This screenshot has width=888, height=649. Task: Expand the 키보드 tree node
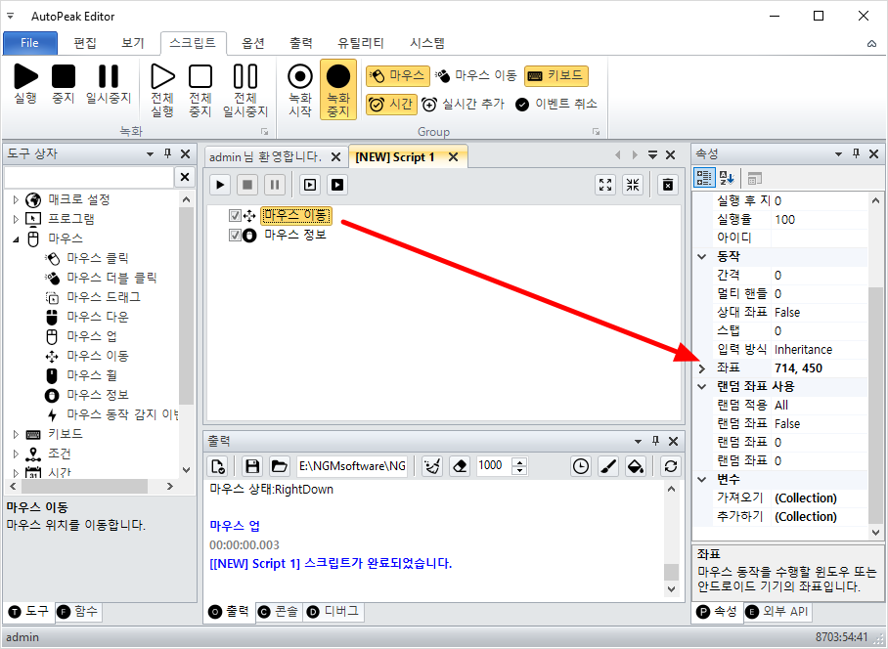16,434
